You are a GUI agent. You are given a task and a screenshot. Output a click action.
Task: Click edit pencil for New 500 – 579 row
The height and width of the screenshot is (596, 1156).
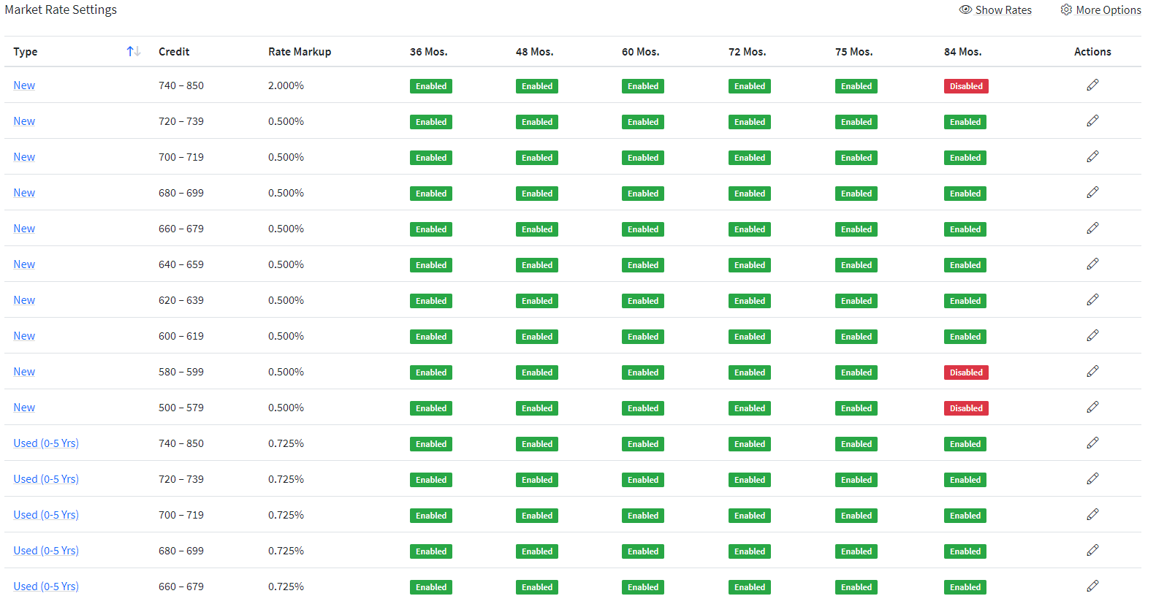[1092, 408]
